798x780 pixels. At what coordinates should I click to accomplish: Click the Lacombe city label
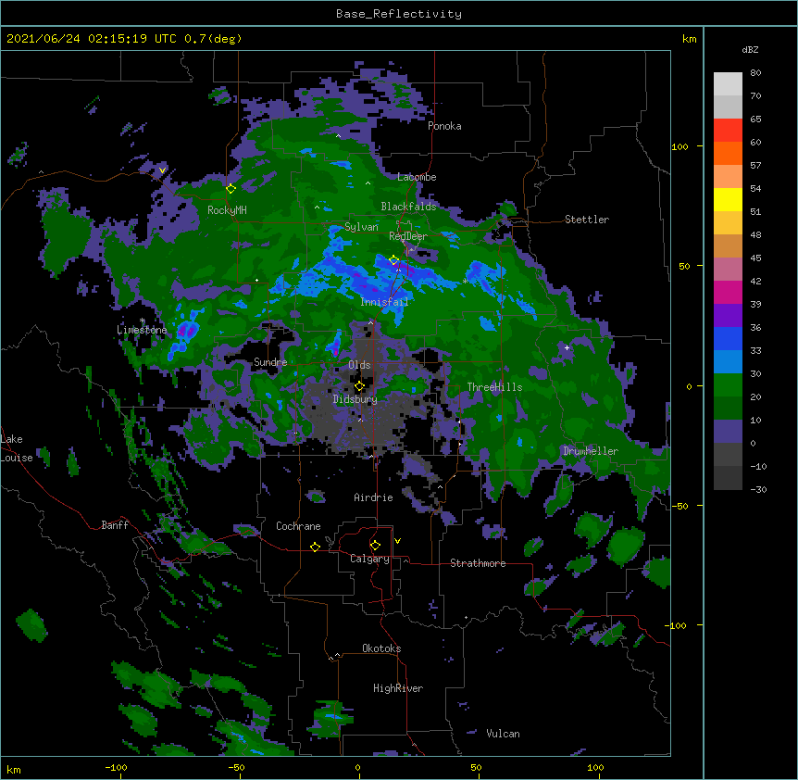coord(417,177)
